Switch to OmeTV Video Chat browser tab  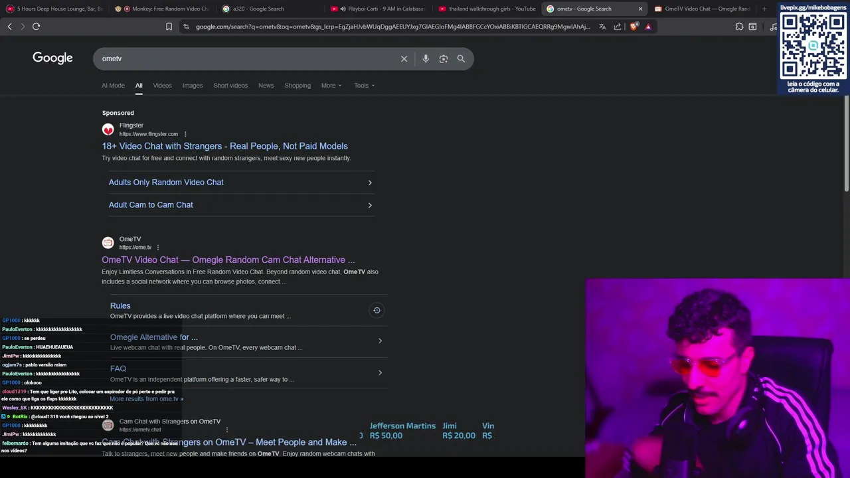point(703,9)
